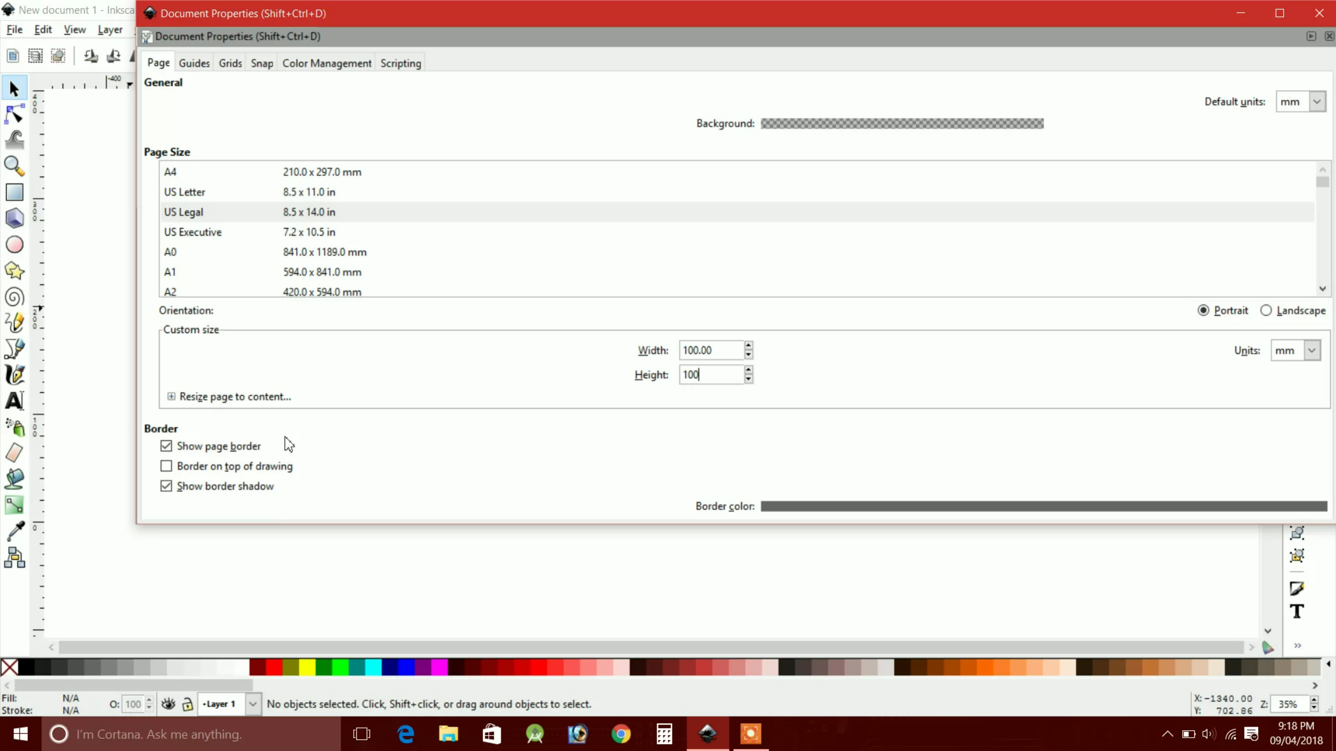Click the Width input field
The width and height of the screenshot is (1336, 751).
point(710,350)
